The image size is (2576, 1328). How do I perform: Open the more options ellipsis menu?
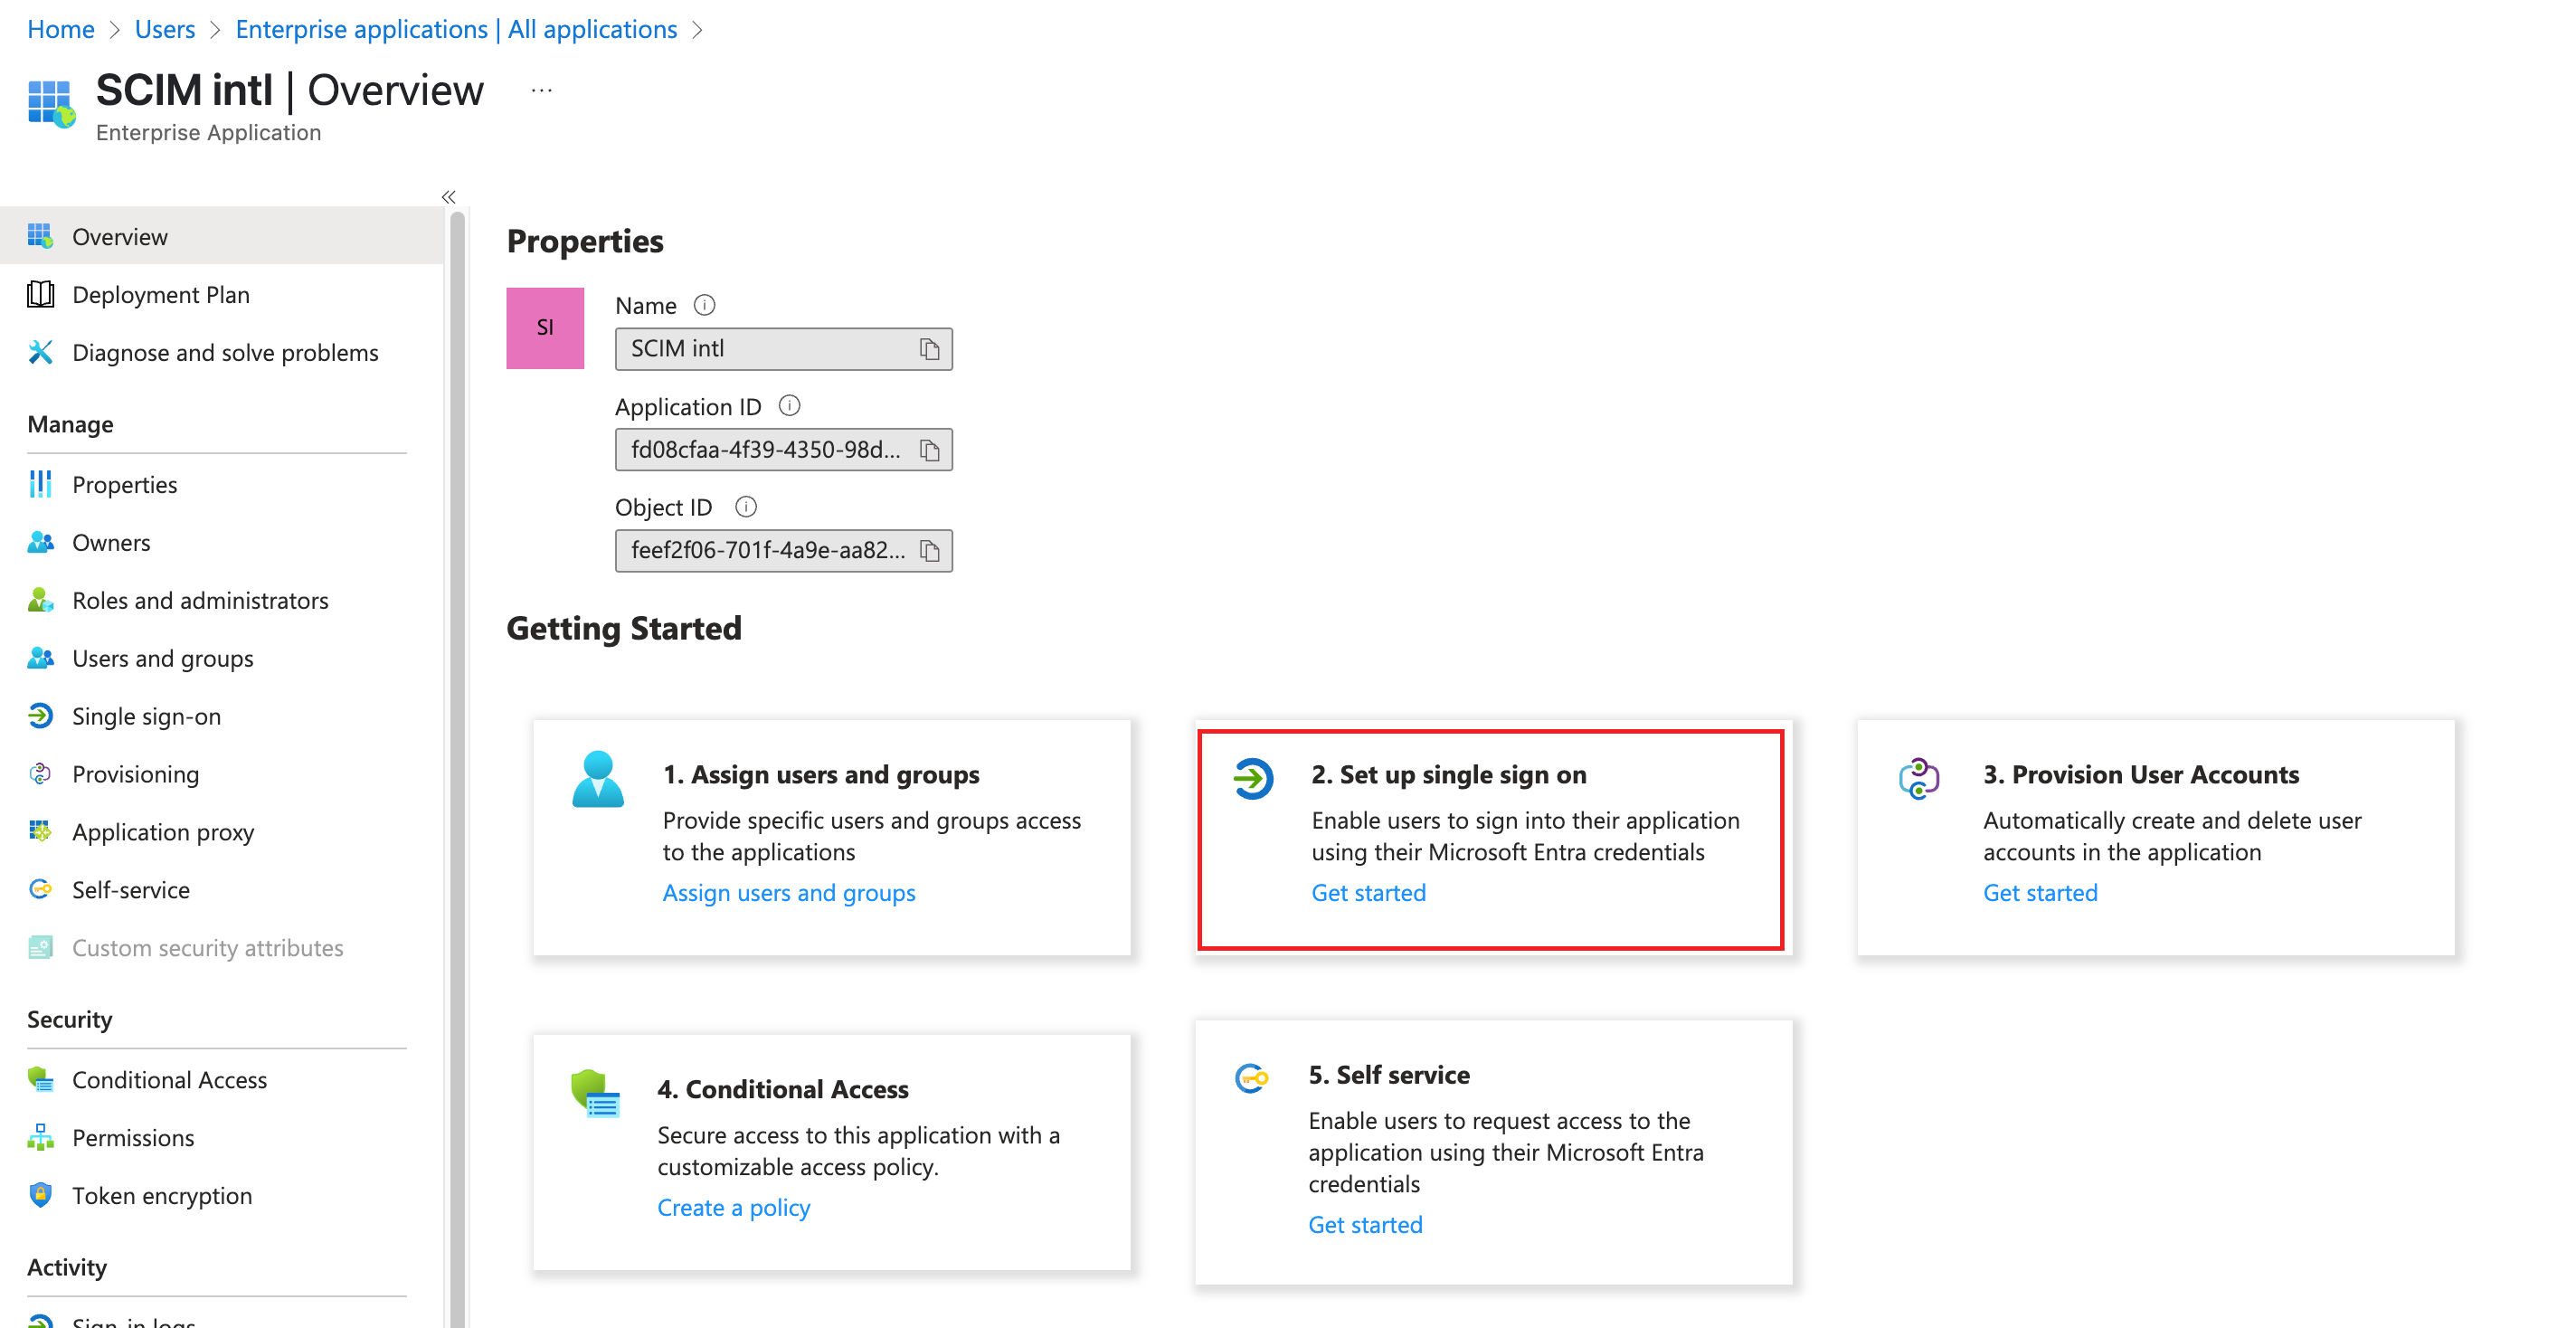(x=541, y=91)
